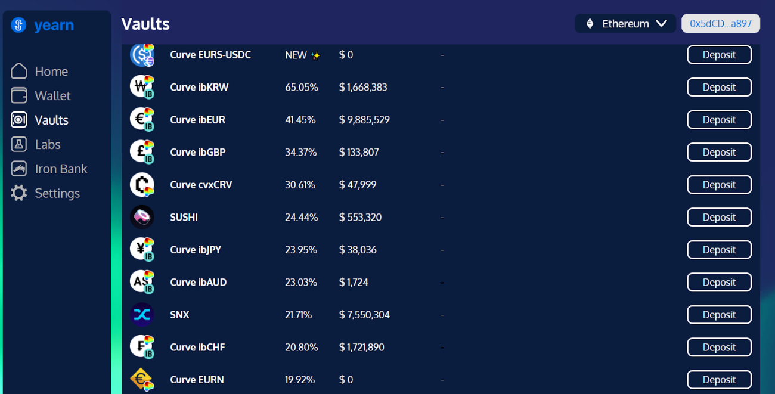Click the Curve EURN token icon
This screenshot has height=394, width=775.
point(142,380)
